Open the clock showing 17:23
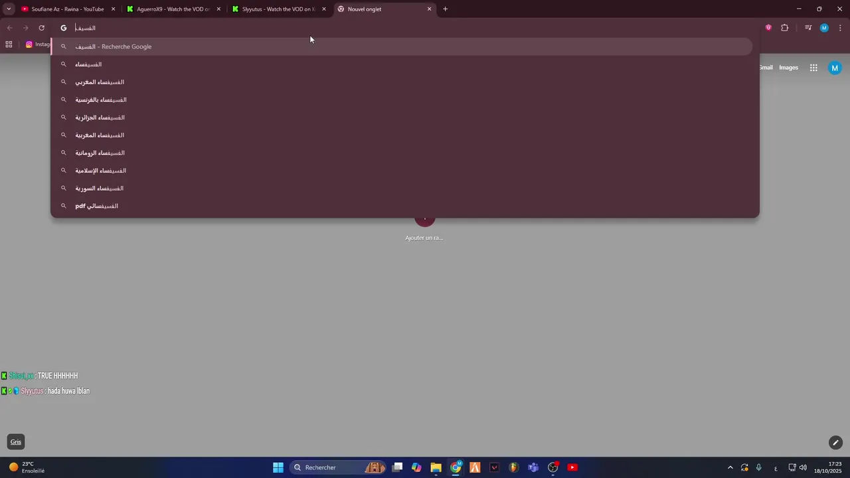This screenshot has width=850, height=478. (829, 467)
